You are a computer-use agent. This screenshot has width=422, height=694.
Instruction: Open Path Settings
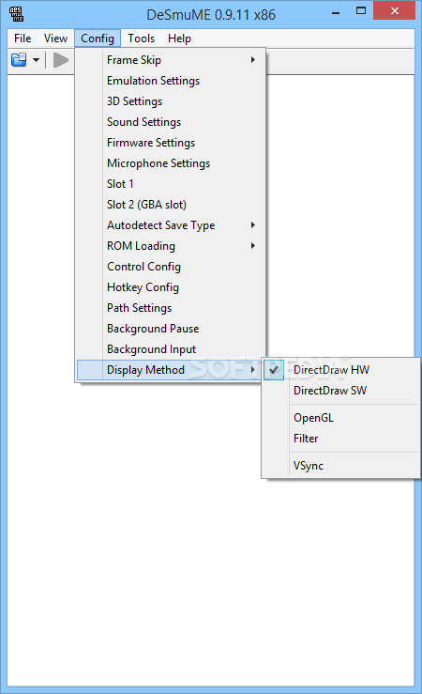pyautogui.click(x=171, y=308)
